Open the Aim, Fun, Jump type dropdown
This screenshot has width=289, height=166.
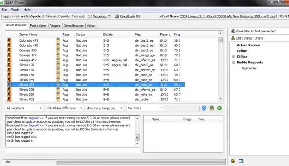point(105,108)
